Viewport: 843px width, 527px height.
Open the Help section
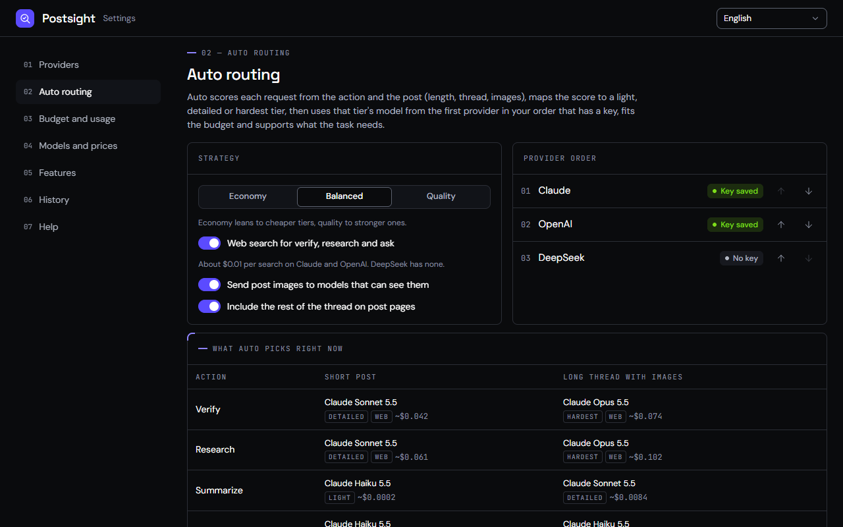tap(88, 227)
